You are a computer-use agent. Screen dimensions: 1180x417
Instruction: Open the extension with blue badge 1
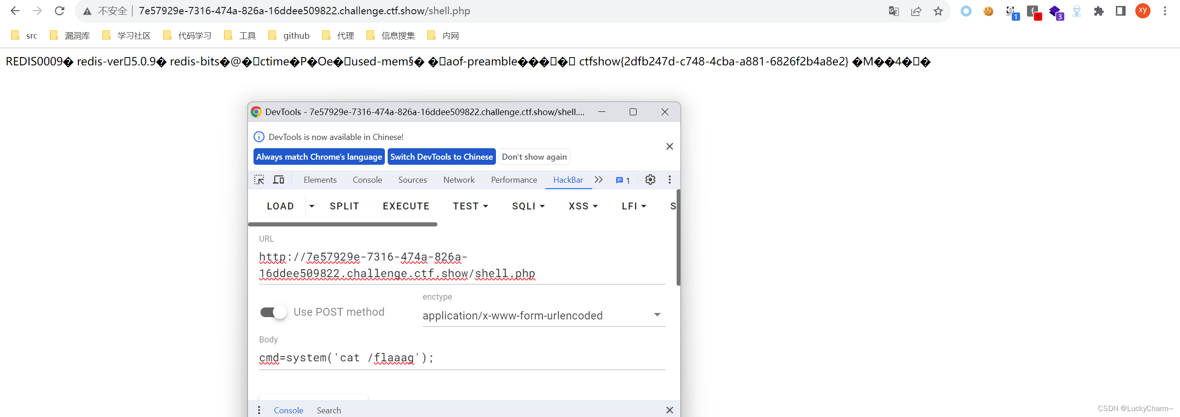point(1012,12)
